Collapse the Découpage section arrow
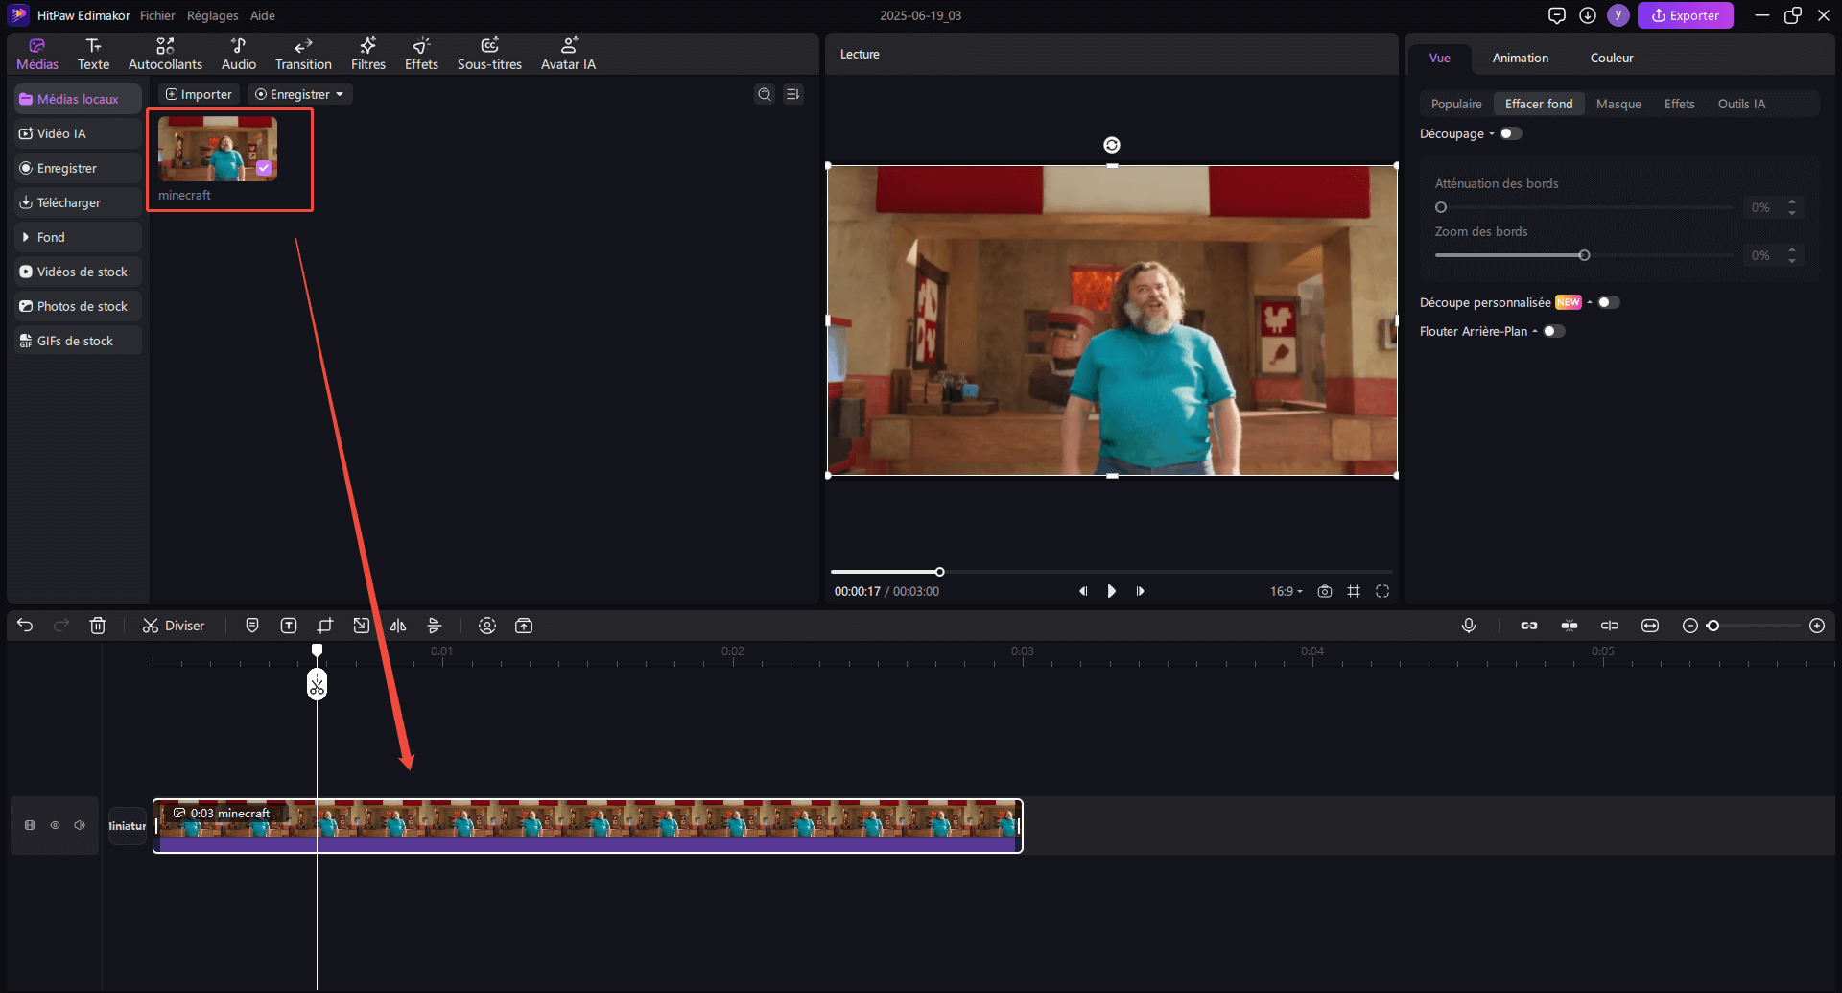This screenshot has height=993, width=1842. click(1492, 134)
